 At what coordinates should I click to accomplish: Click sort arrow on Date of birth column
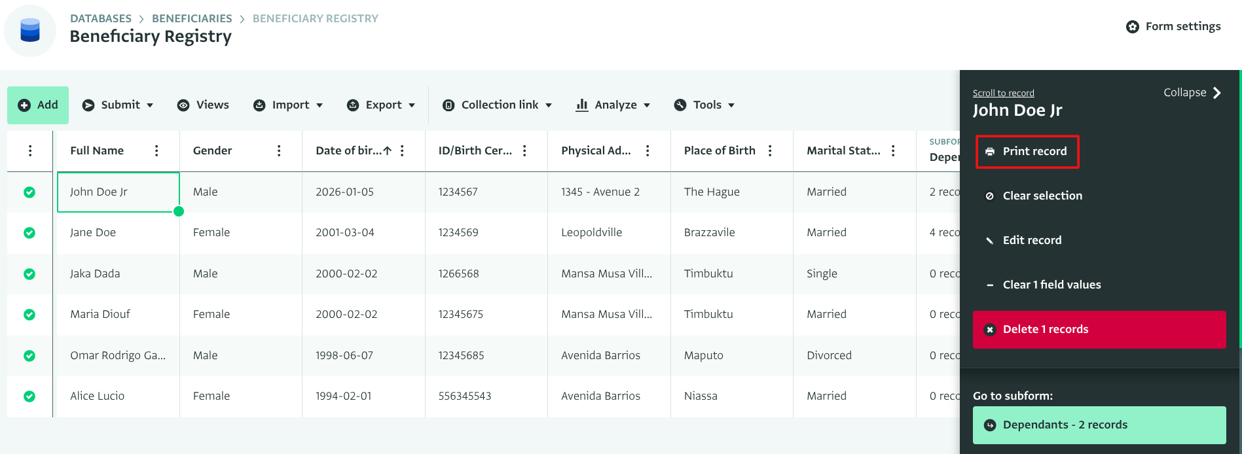click(388, 151)
